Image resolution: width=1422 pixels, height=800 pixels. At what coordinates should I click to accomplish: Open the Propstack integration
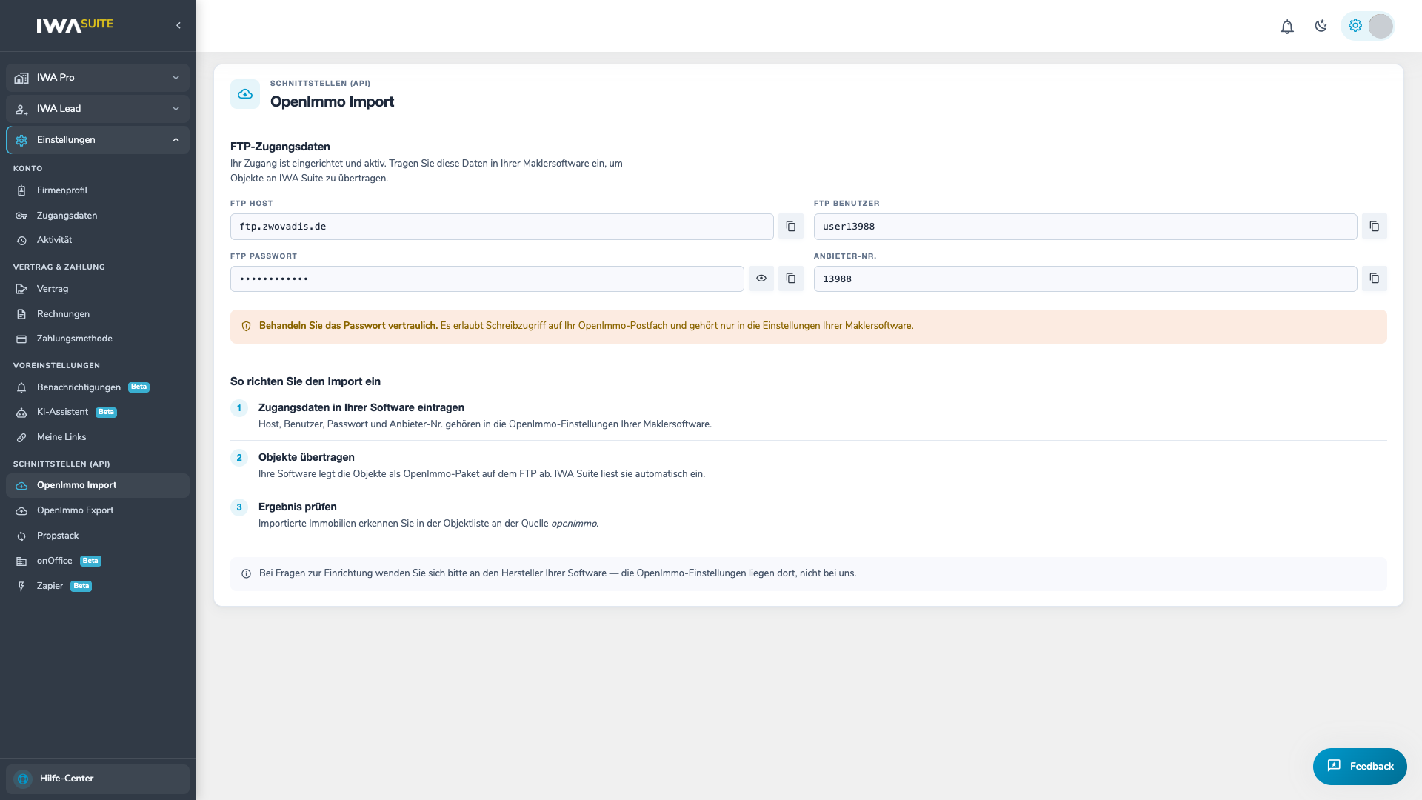click(98, 536)
